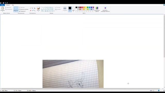The width and height of the screenshot is (165, 93).
Task: Choose the Right arrow shape
Action: (x=49, y=9)
